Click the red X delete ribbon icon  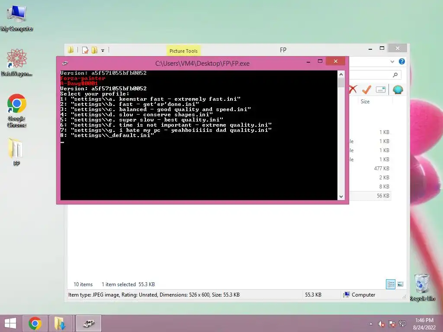[353, 89]
